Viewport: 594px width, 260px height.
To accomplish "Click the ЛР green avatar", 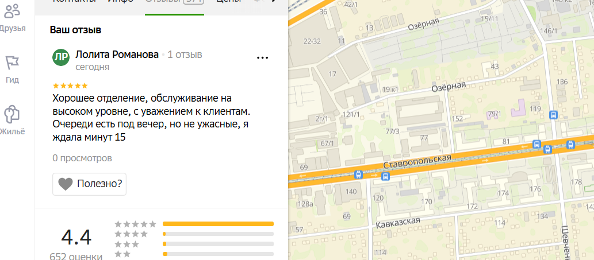I will pyautogui.click(x=60, y=57).
